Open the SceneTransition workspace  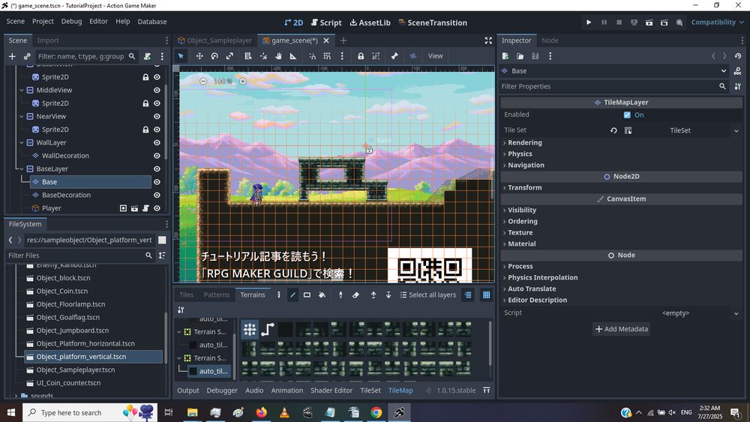tap(433, 22)
